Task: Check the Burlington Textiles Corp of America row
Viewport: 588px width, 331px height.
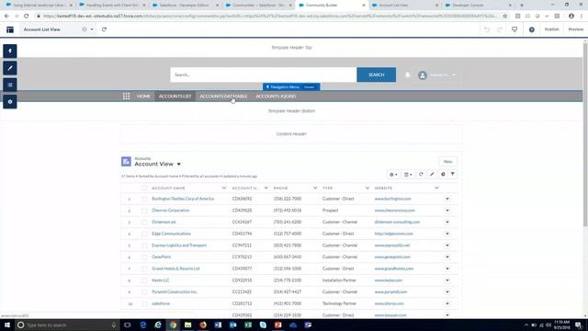Action: [144, 199]
